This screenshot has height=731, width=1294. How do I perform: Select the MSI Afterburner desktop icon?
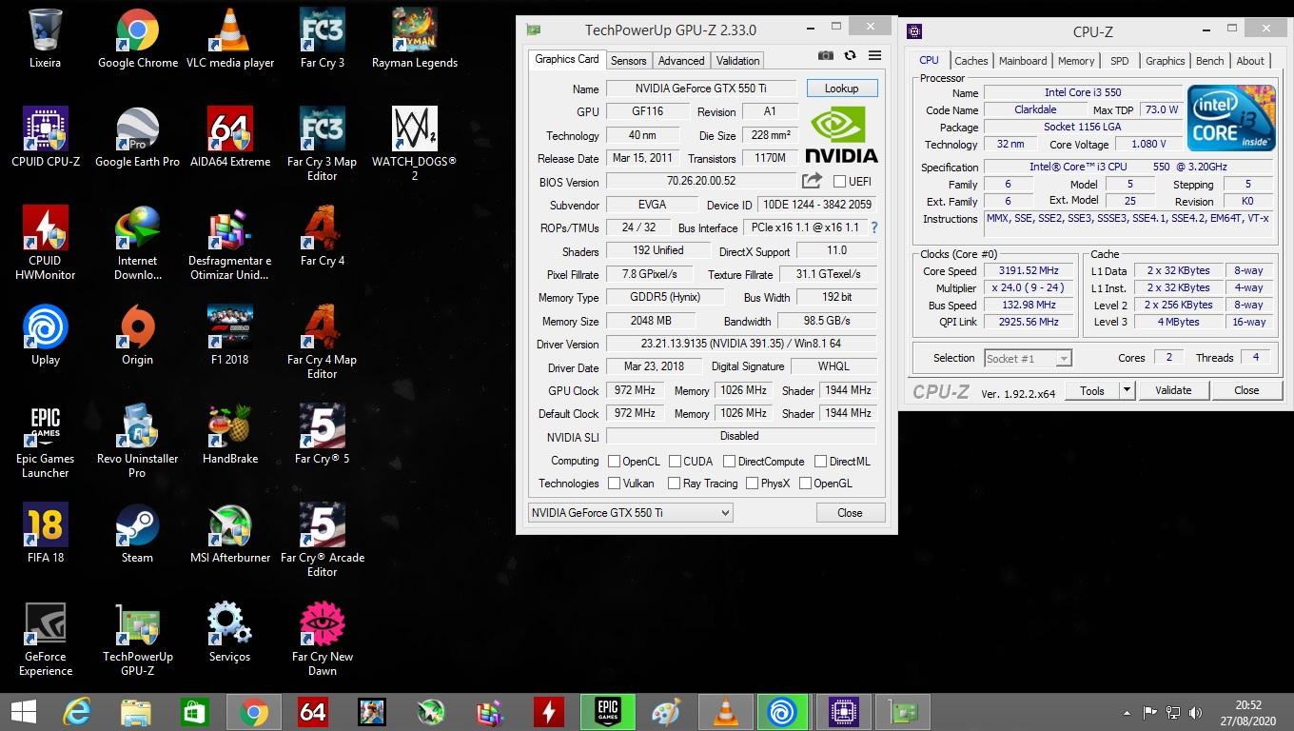pos(229,533)
